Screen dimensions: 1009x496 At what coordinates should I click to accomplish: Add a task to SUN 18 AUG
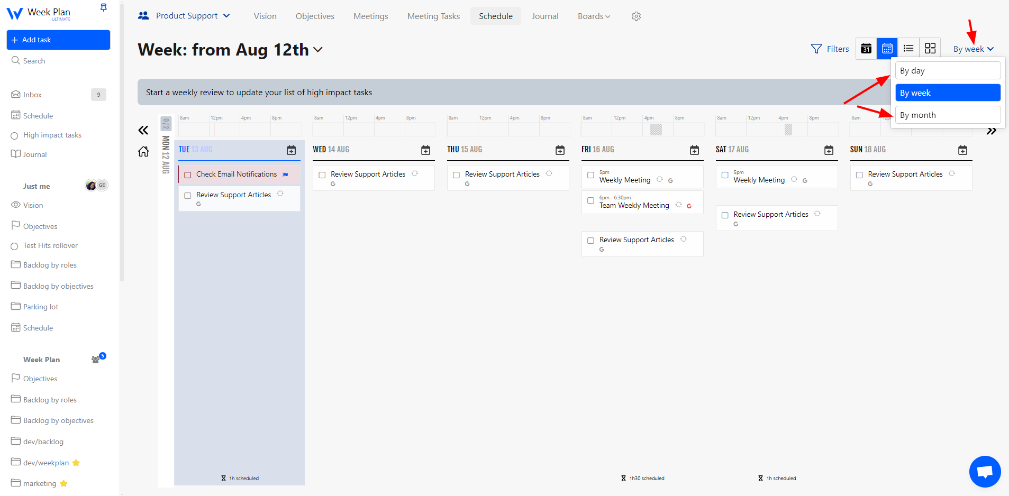pos(962,150)
